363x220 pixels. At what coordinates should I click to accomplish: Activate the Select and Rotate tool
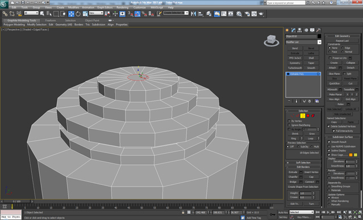(78, 14)
